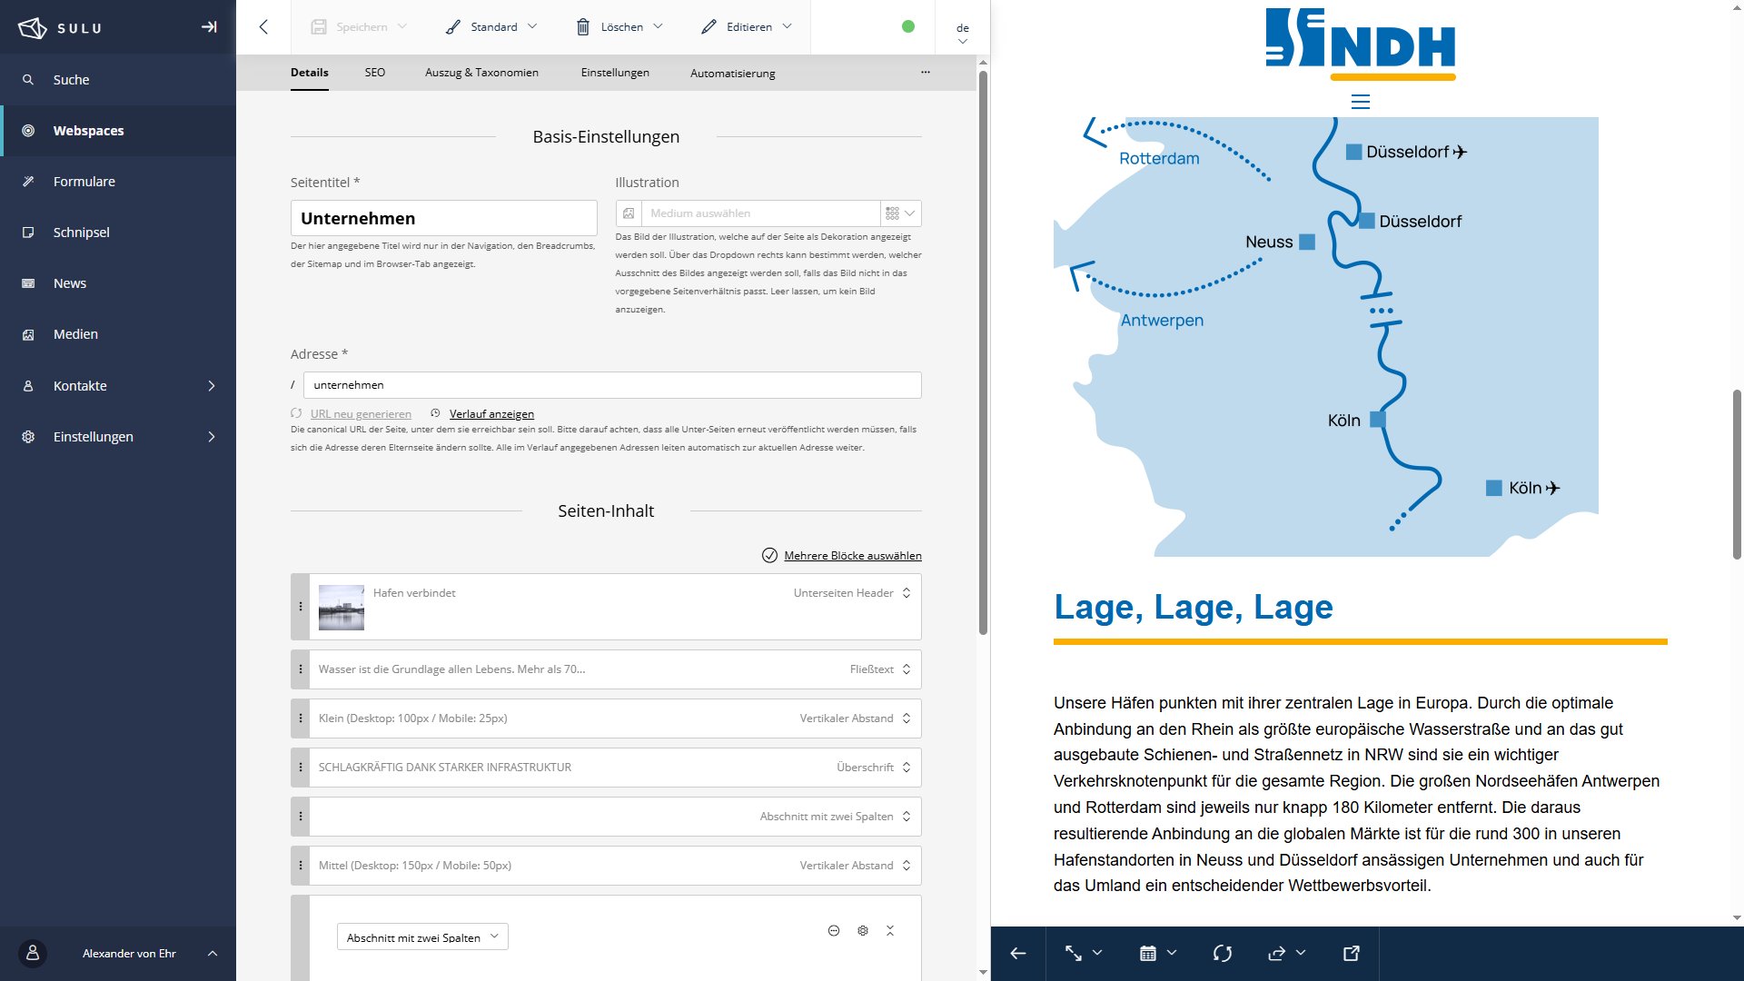Open the Medien section in the sidebar

click(75, 334)
